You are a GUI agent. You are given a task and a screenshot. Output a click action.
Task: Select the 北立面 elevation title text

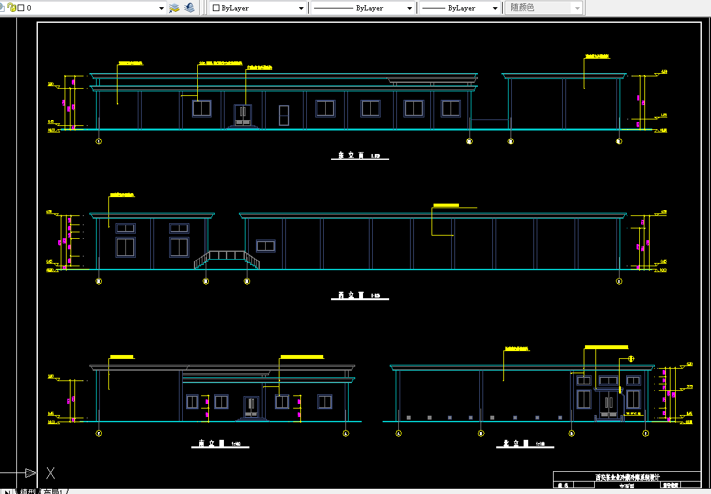pyautogui.click(x=516, y=443)
